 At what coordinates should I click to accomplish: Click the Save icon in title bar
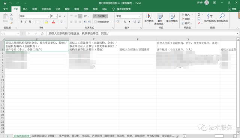click(x=5, y=3)
